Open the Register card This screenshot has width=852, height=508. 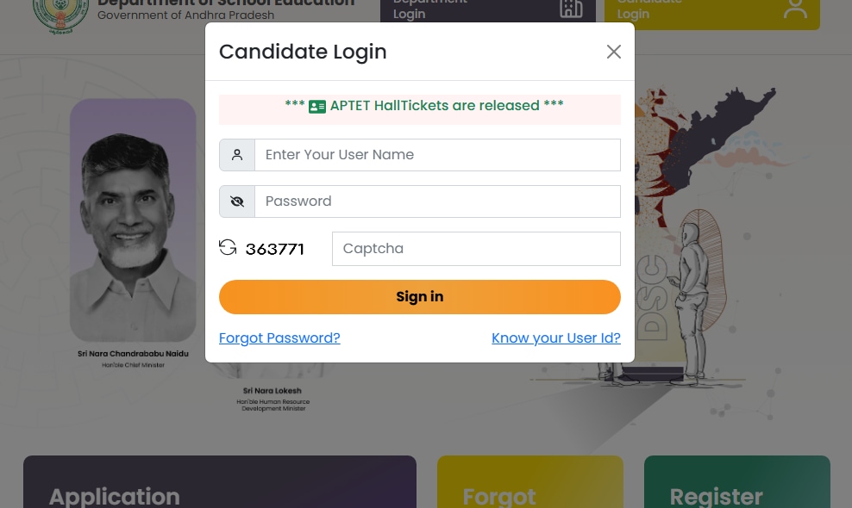pyautogui.click(x=736, y=486)
